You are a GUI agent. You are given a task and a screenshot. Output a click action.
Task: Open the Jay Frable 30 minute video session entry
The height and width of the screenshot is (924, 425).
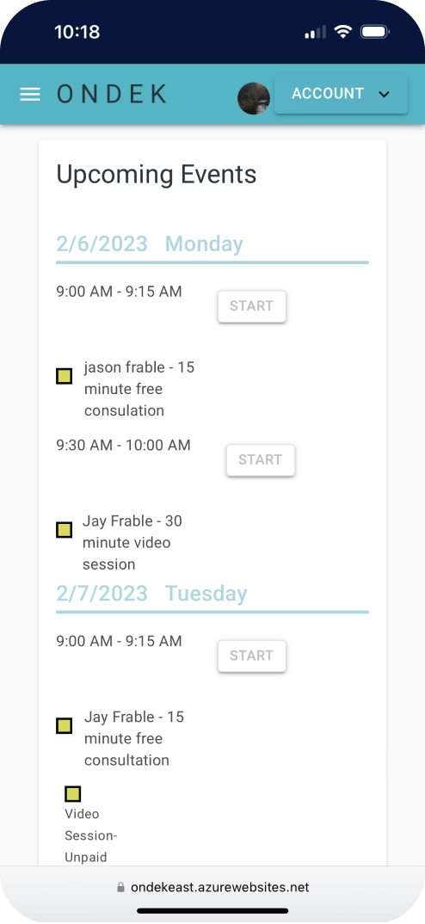[x=132, y=543]
